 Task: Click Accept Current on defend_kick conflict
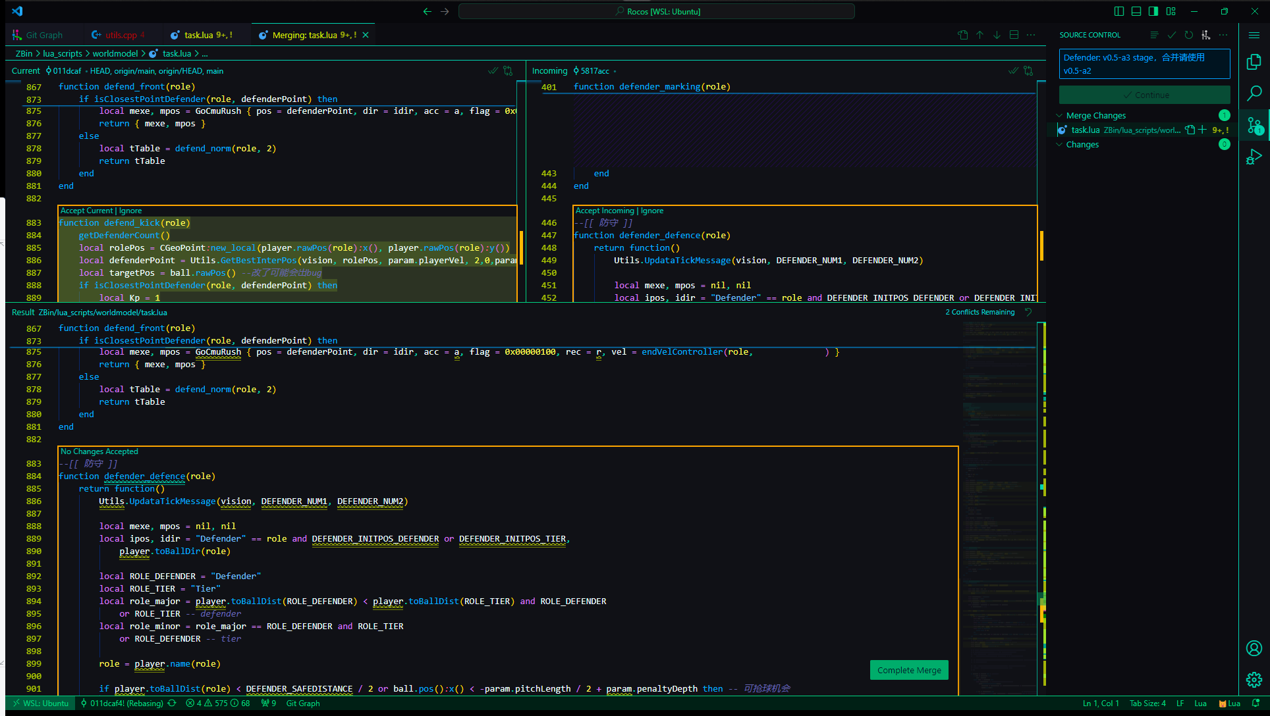click(x=87, y=211)
